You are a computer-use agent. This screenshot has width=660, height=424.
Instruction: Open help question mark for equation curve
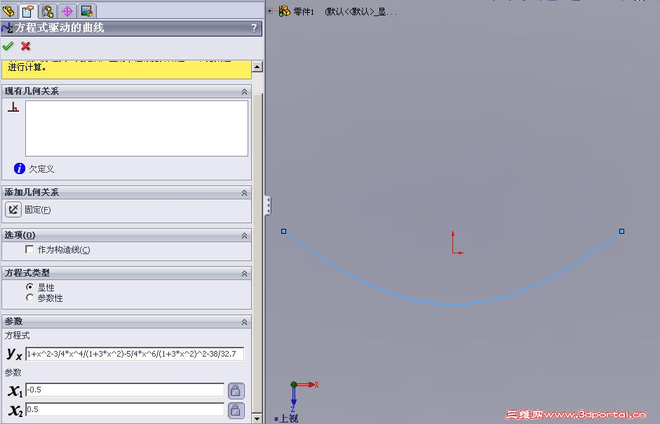(254, 28)
